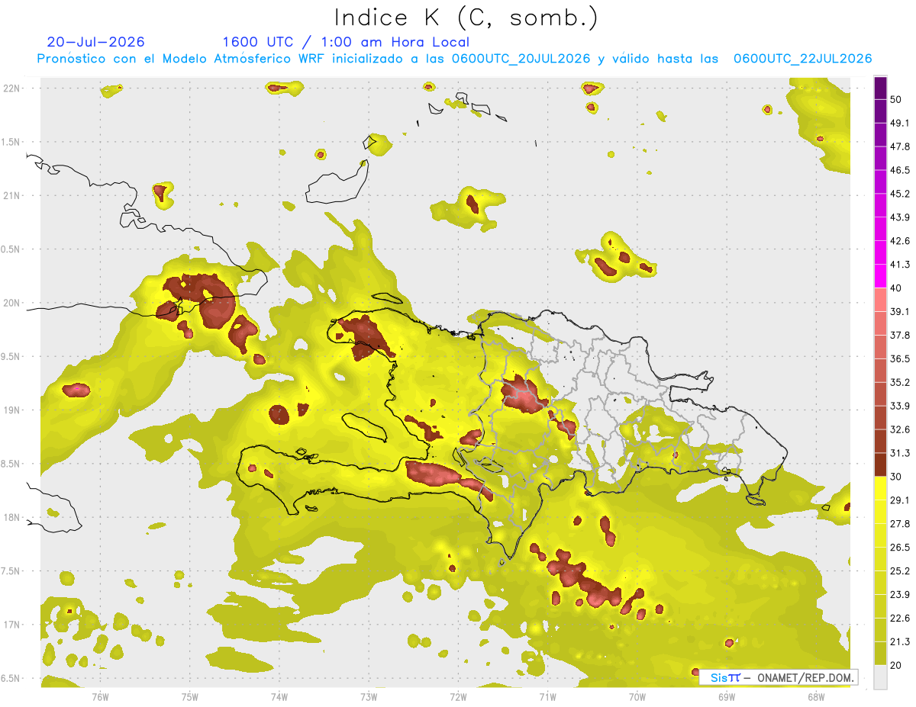Click the latitude axis label "8.5N"
Image resolution: width=916 pixels, height=707 pixels.
tap(11, 464)
